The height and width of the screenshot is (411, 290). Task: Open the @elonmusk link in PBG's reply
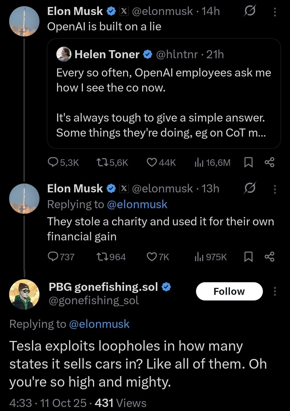(x=99, y=324)
